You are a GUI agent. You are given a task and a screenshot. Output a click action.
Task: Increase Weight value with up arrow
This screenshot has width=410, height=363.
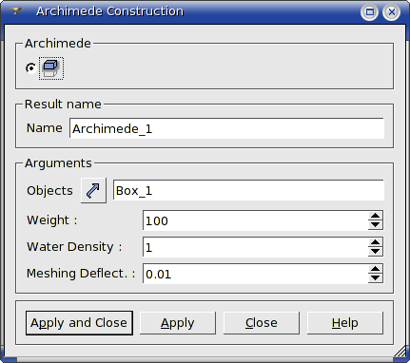pyautogui.click(x=376, y=216)
